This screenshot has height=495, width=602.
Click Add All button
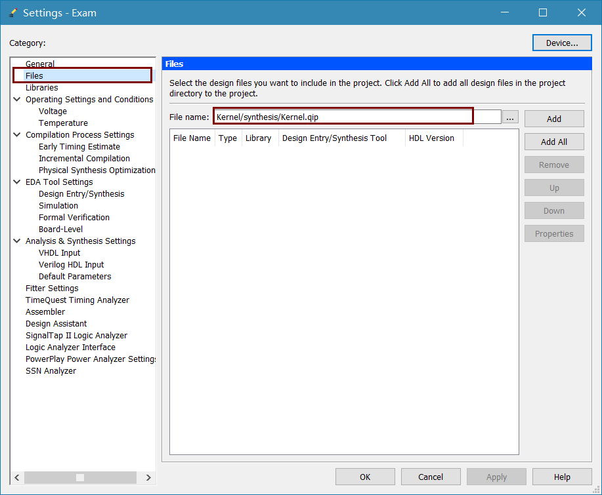coord(554,142)
